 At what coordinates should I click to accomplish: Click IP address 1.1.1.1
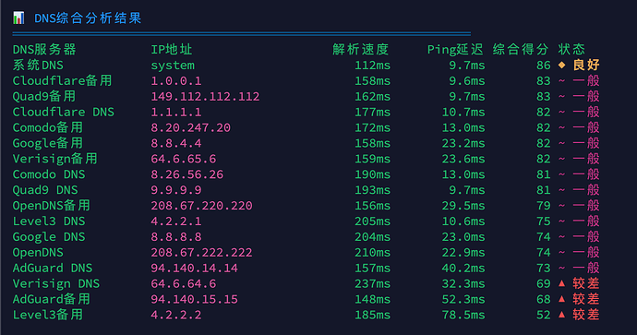(x=176, y=112)
